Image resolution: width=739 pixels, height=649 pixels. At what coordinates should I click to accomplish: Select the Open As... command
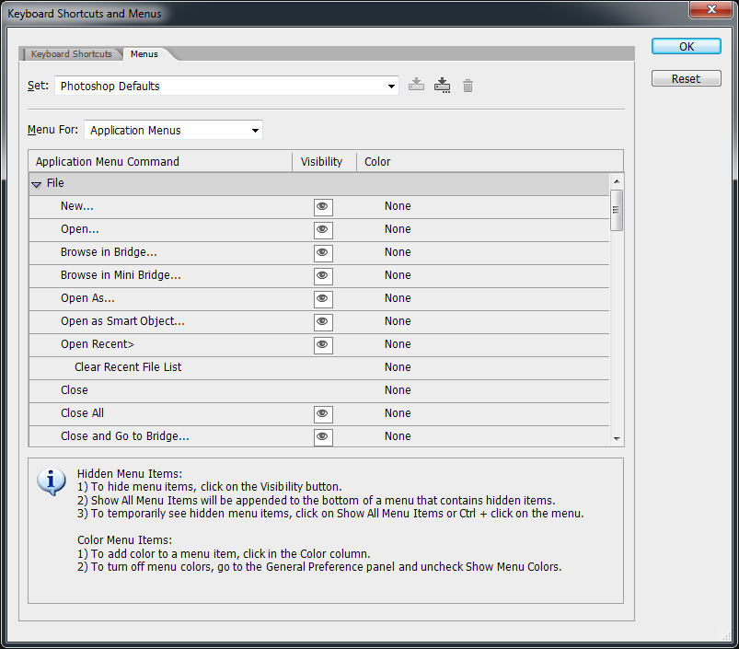pos(319,299)
